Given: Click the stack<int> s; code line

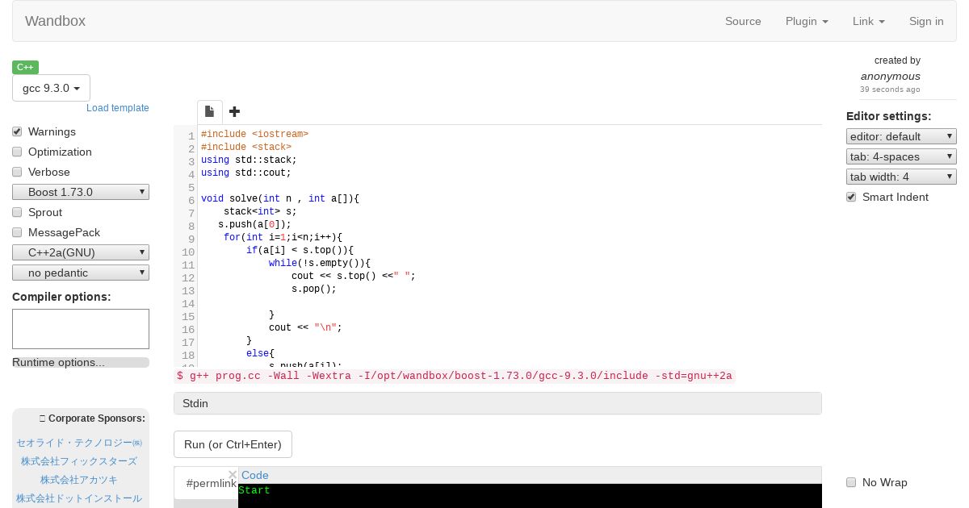Looking at the screenshot, I should (x=260, y=211).
